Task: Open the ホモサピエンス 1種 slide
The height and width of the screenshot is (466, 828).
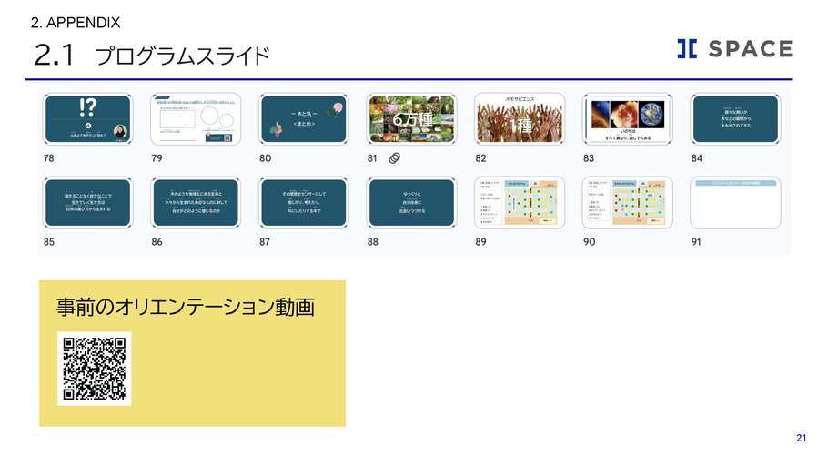Action: pyautogui.click(x=520, y=119)
